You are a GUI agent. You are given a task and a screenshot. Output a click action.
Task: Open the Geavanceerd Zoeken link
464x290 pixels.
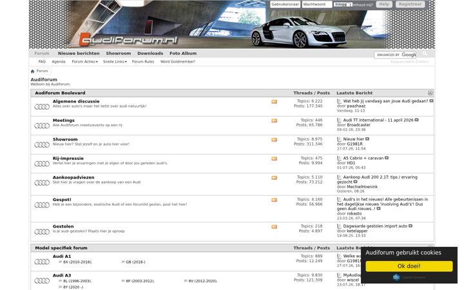coord(410,62)
